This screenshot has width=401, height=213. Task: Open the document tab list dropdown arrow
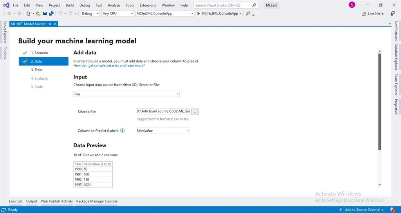click(x=390, y=24)
